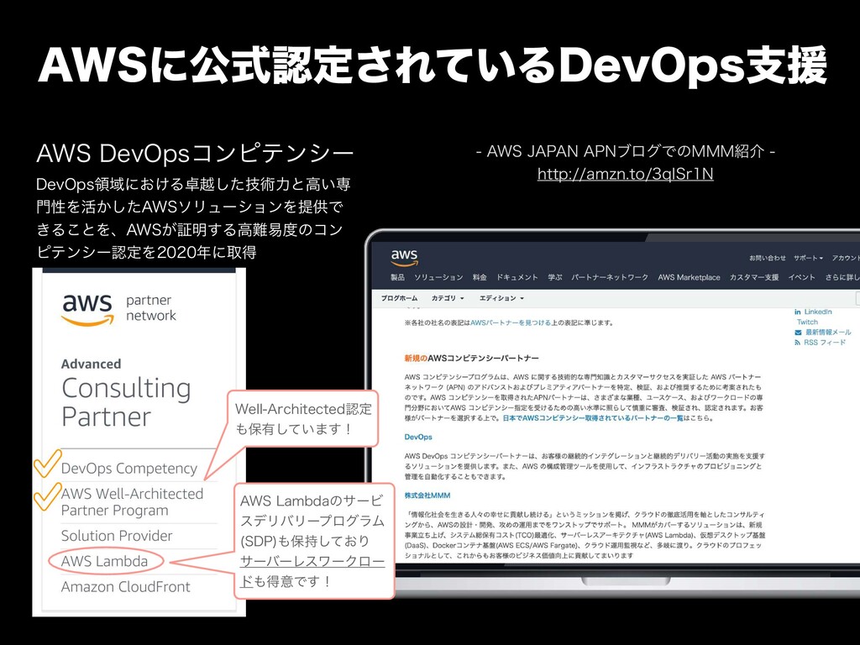Click the 最新情報メール envelope icon

(798, 333)
